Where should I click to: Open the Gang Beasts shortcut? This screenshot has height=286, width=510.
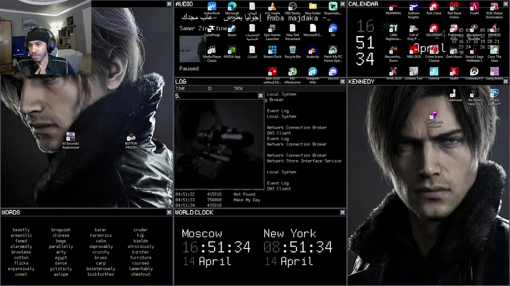(x=494, y=73)
